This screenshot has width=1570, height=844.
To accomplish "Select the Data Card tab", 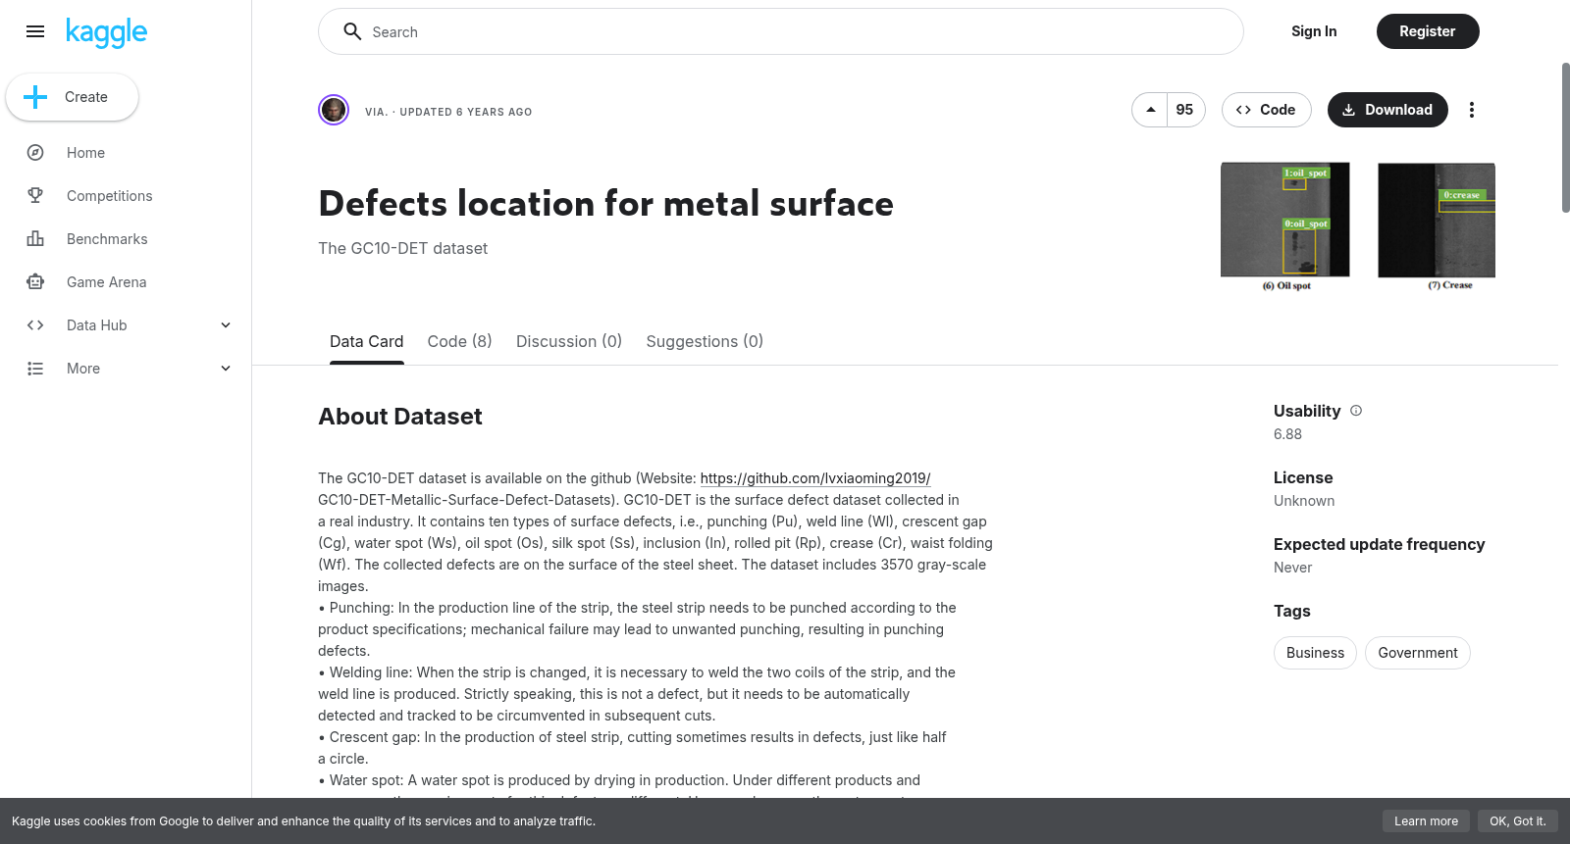I will [366, 341].
